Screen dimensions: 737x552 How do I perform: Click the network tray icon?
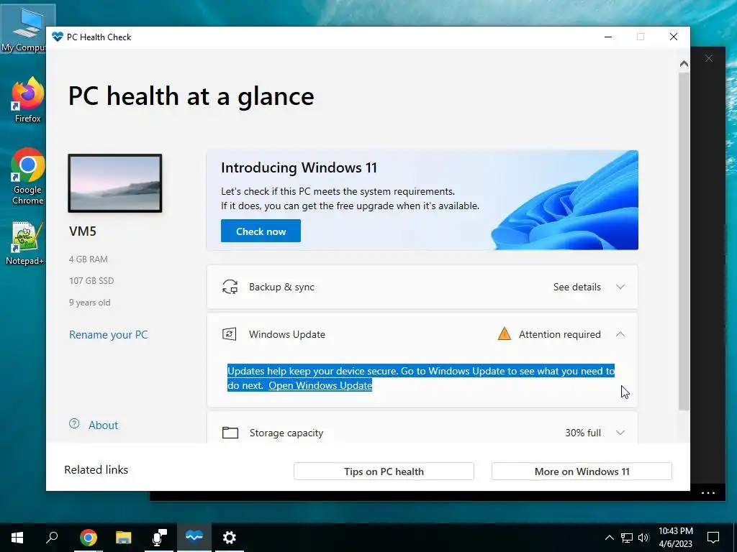[627, 538]
